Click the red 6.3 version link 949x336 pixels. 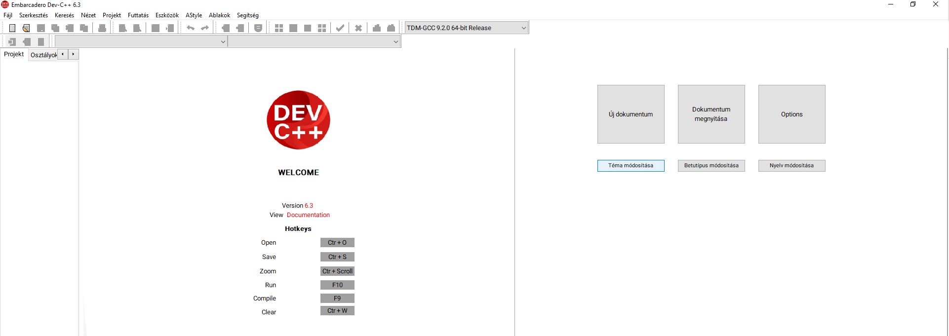pos(309,206)
